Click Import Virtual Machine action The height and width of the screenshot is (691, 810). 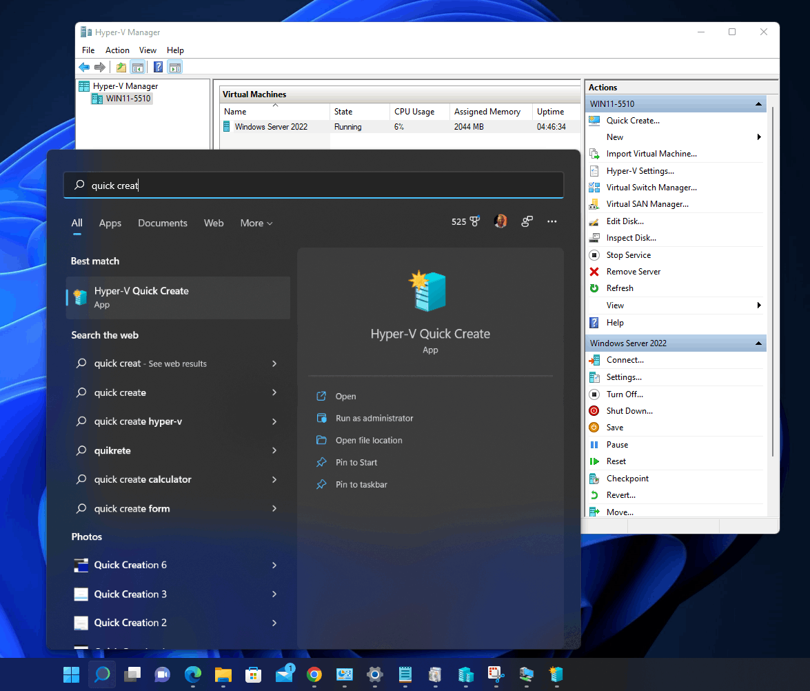(x=651, y=154)
